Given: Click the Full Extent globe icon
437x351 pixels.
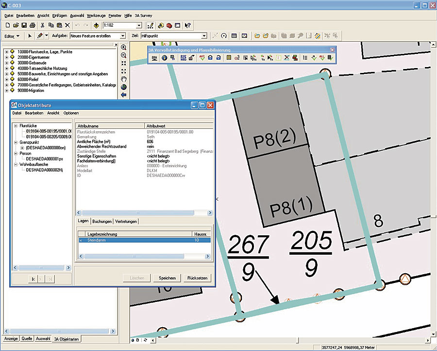Looking at the screenshot, I should point(124,87).
